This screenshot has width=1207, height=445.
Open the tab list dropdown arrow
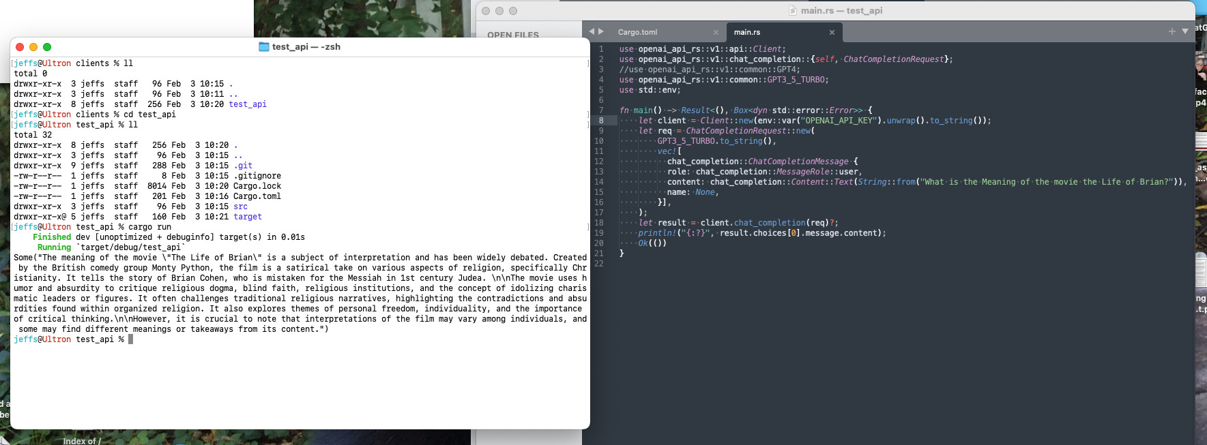(1185, 31)
